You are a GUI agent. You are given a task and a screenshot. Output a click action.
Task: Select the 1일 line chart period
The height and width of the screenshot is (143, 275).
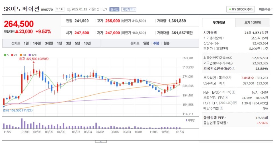click(26, 43)
